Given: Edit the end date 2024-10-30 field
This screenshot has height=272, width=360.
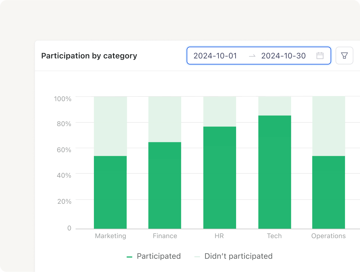Looking at the screenshot, I should click(x=283, y=56).
